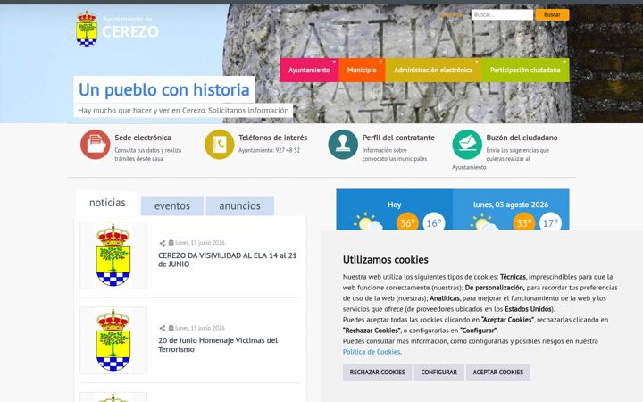Click Ayuntamiento: 927 48 52 phone text
Screen dimensions: 643x402
[x=269, y=151]
